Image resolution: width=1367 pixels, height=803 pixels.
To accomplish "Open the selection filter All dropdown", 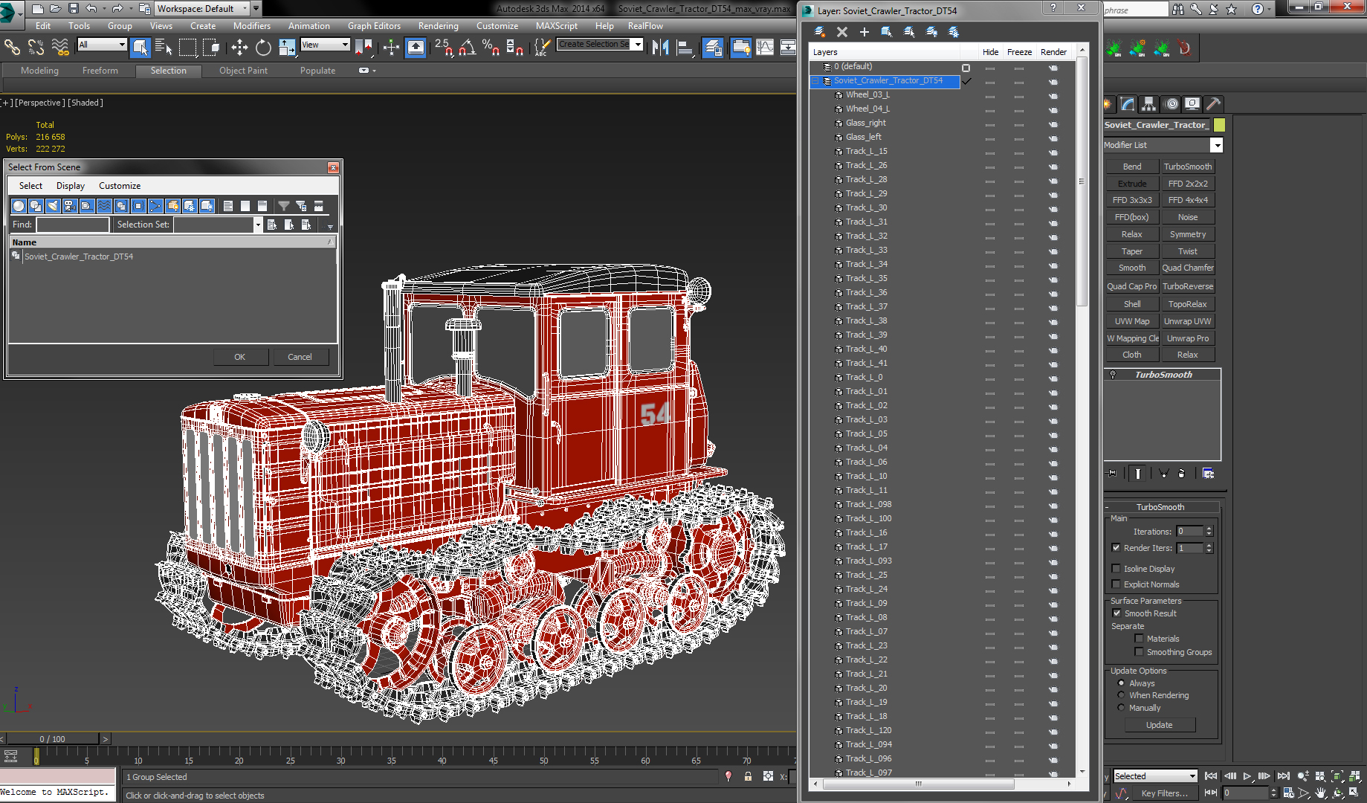I will 103,45.
